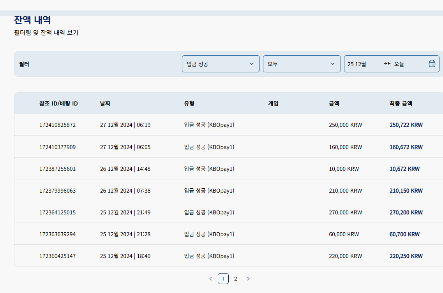
Task: Click the date range arrows icon
Action: [387, 64]
